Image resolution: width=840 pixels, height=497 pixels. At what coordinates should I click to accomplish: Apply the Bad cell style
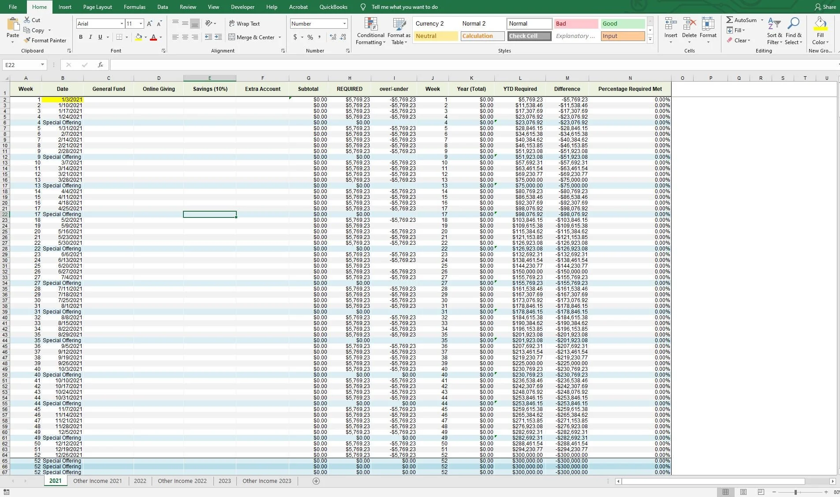[576, 23]
